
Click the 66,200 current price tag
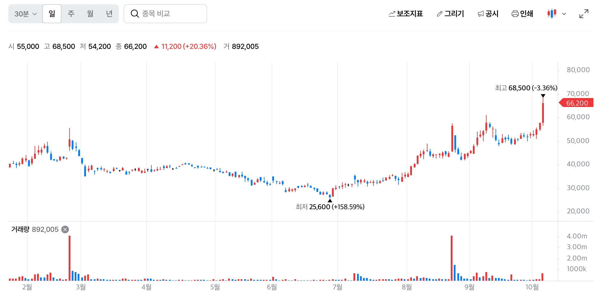576,103
